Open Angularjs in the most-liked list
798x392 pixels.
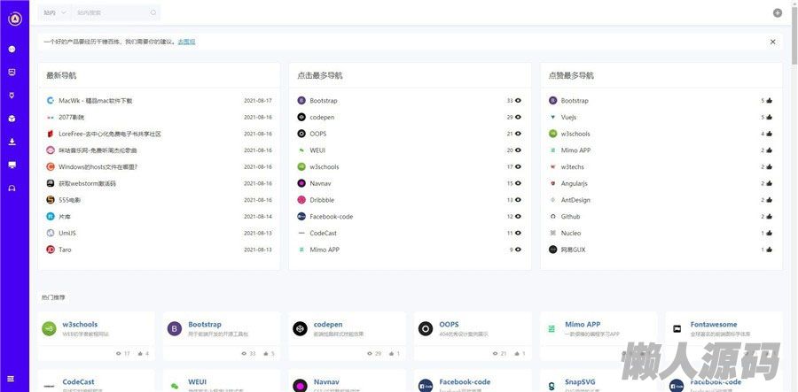pos(574,183)
